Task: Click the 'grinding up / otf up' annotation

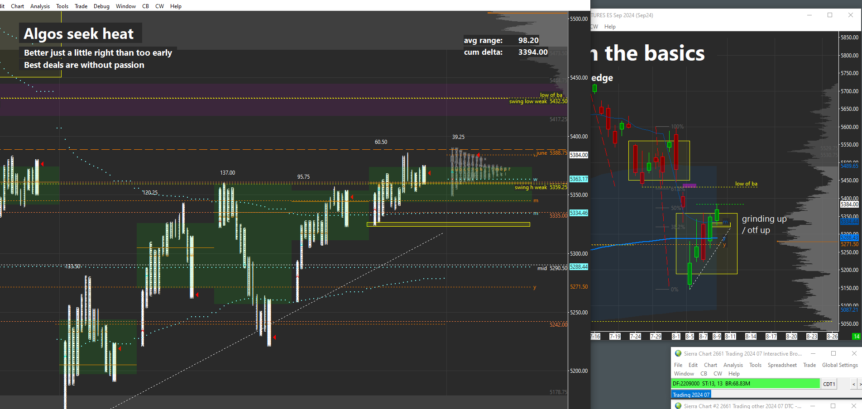Action: [x=764, y=224]
